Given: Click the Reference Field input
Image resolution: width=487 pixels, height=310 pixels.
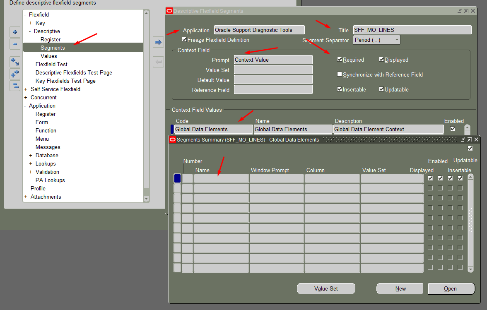Looking at the screenshot, I should 273,89.
